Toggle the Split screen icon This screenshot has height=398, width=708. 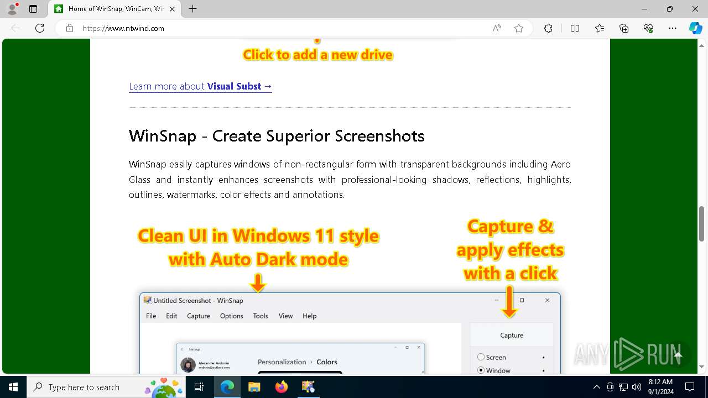tap(575, 28)
